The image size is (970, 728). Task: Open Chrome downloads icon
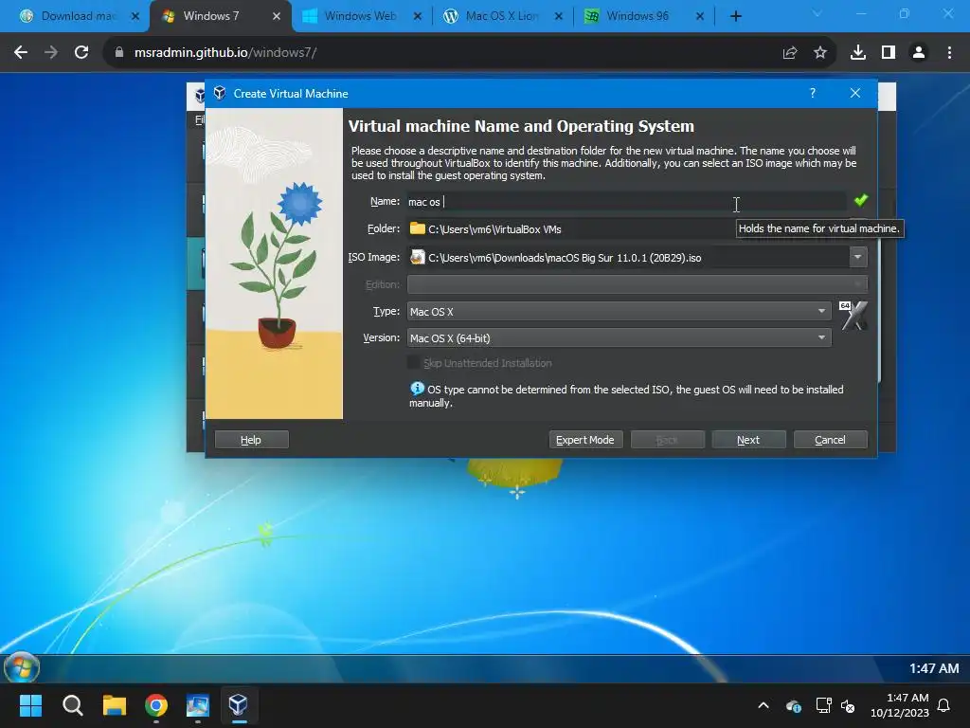(x=857, y=53)
